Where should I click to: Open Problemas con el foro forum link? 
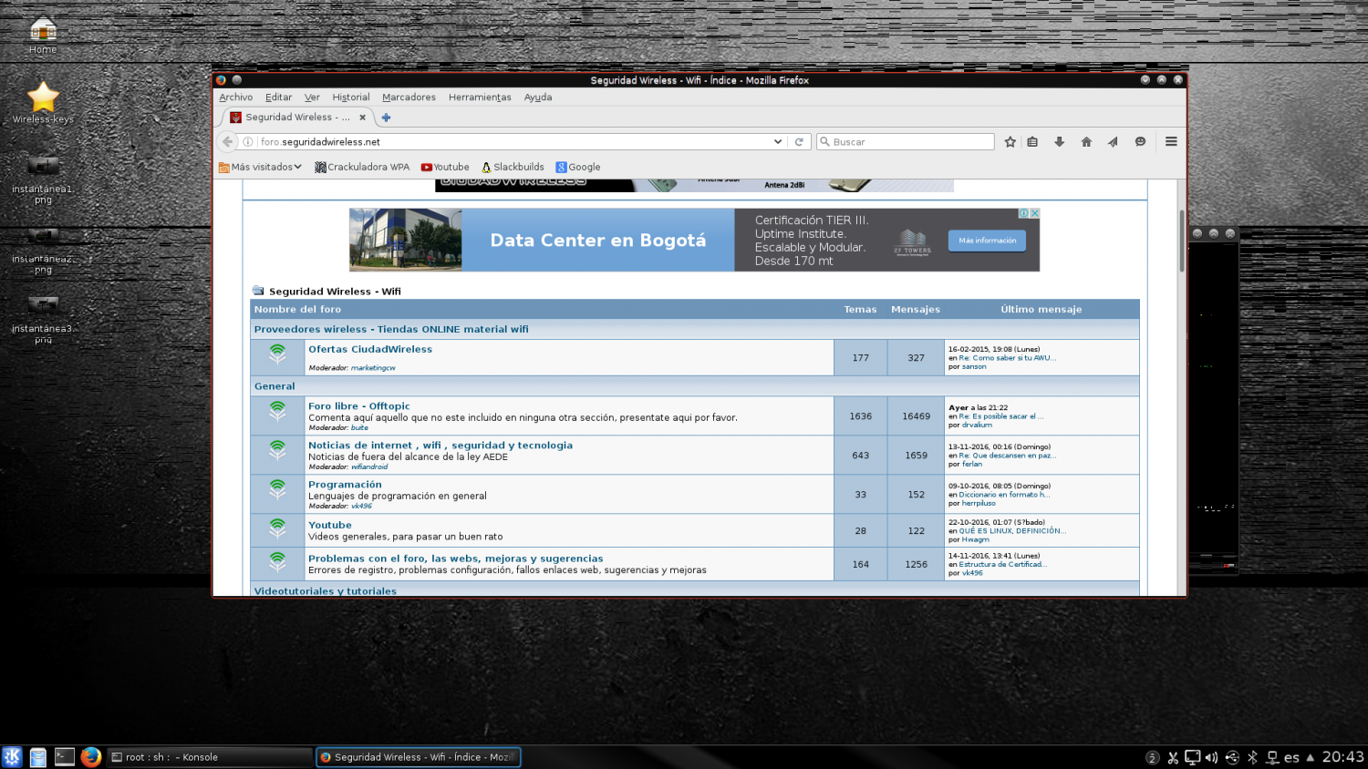pos(456,559)
